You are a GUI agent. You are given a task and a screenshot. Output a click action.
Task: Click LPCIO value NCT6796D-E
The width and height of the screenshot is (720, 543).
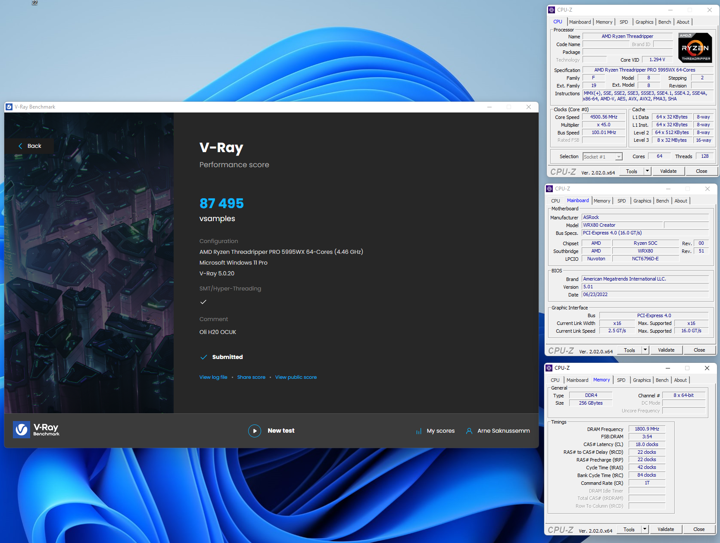point(645,259)
